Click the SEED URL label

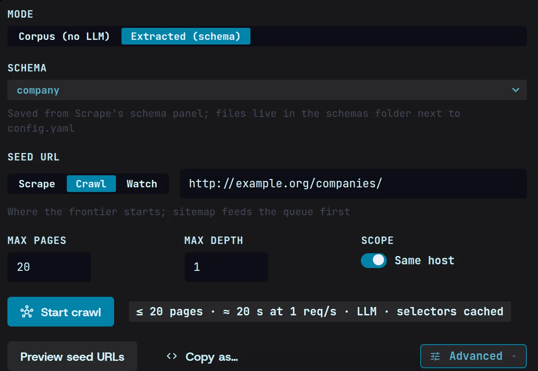click(x=33, y=157)
